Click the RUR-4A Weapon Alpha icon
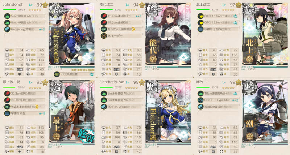290x155 pixels. 104,107
